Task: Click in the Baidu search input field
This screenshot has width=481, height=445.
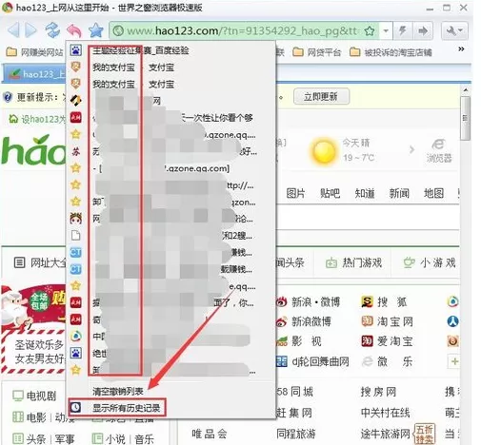Action: click(x=368, y=217)
